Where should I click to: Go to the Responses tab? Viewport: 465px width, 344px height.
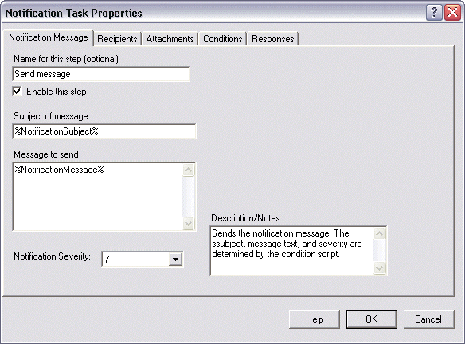[x=272, y=39]
